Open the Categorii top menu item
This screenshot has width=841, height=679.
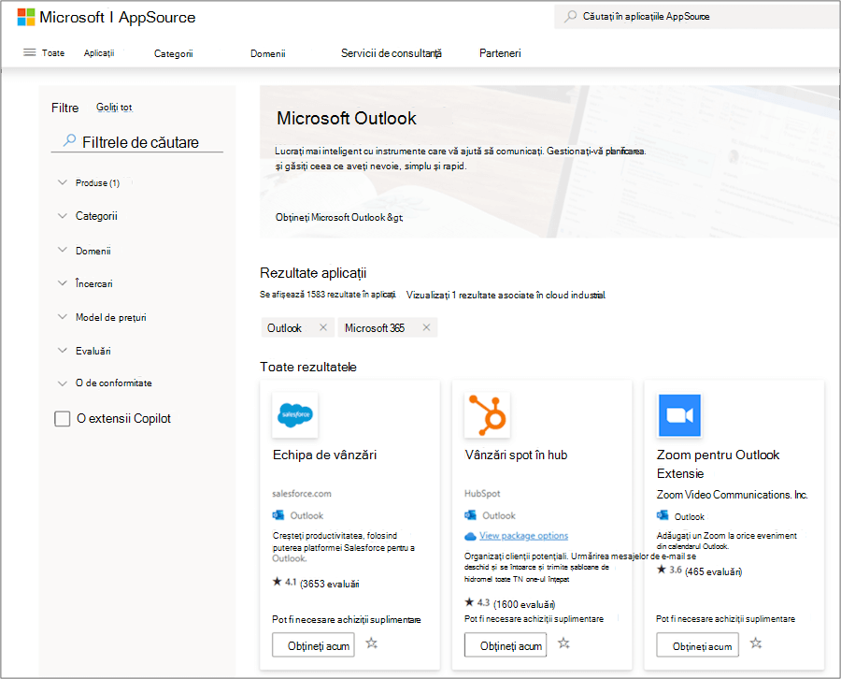(173, 53)
